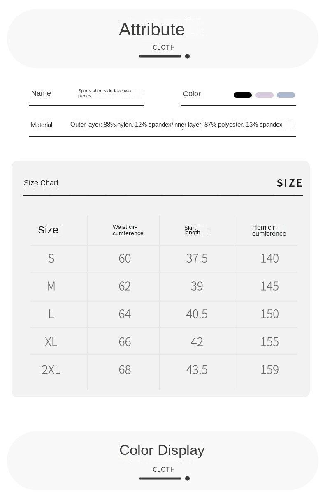Select the black color swatch

(x=243, y=95)
